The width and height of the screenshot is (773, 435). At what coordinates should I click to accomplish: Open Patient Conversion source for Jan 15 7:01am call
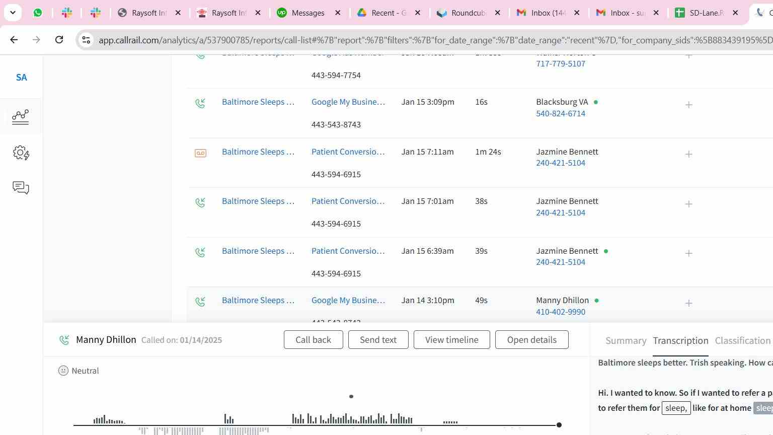point(348,201)
